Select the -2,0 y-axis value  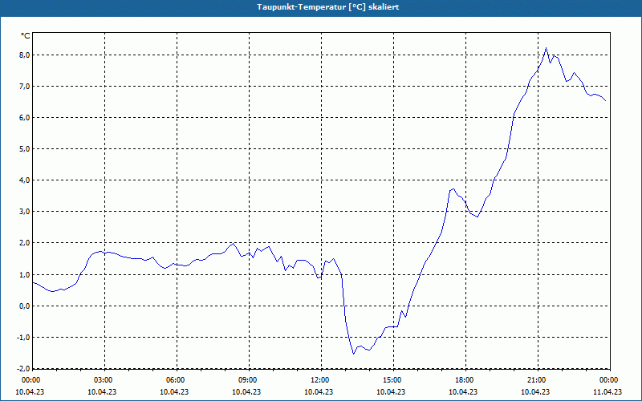(24, 368)
